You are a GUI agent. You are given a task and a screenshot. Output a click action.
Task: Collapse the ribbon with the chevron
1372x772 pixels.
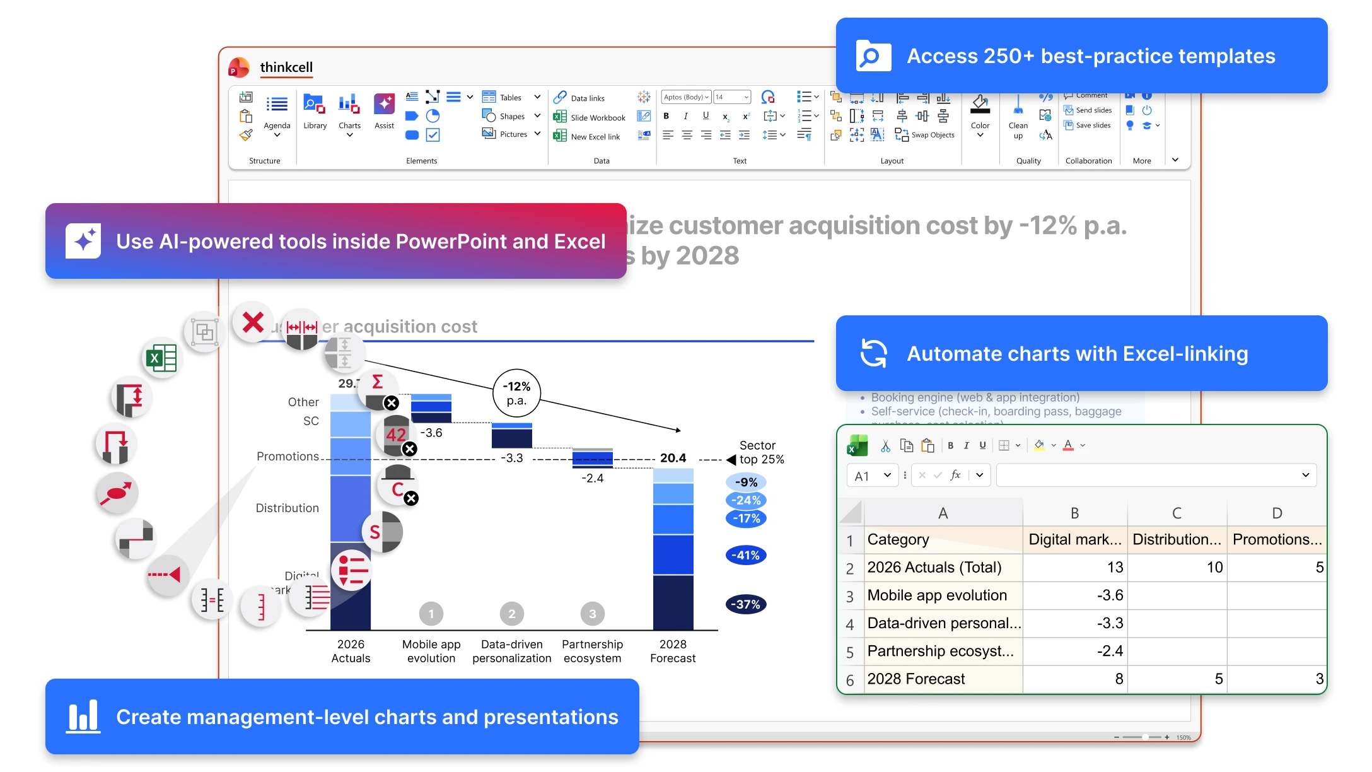[x=1175, y=160]
